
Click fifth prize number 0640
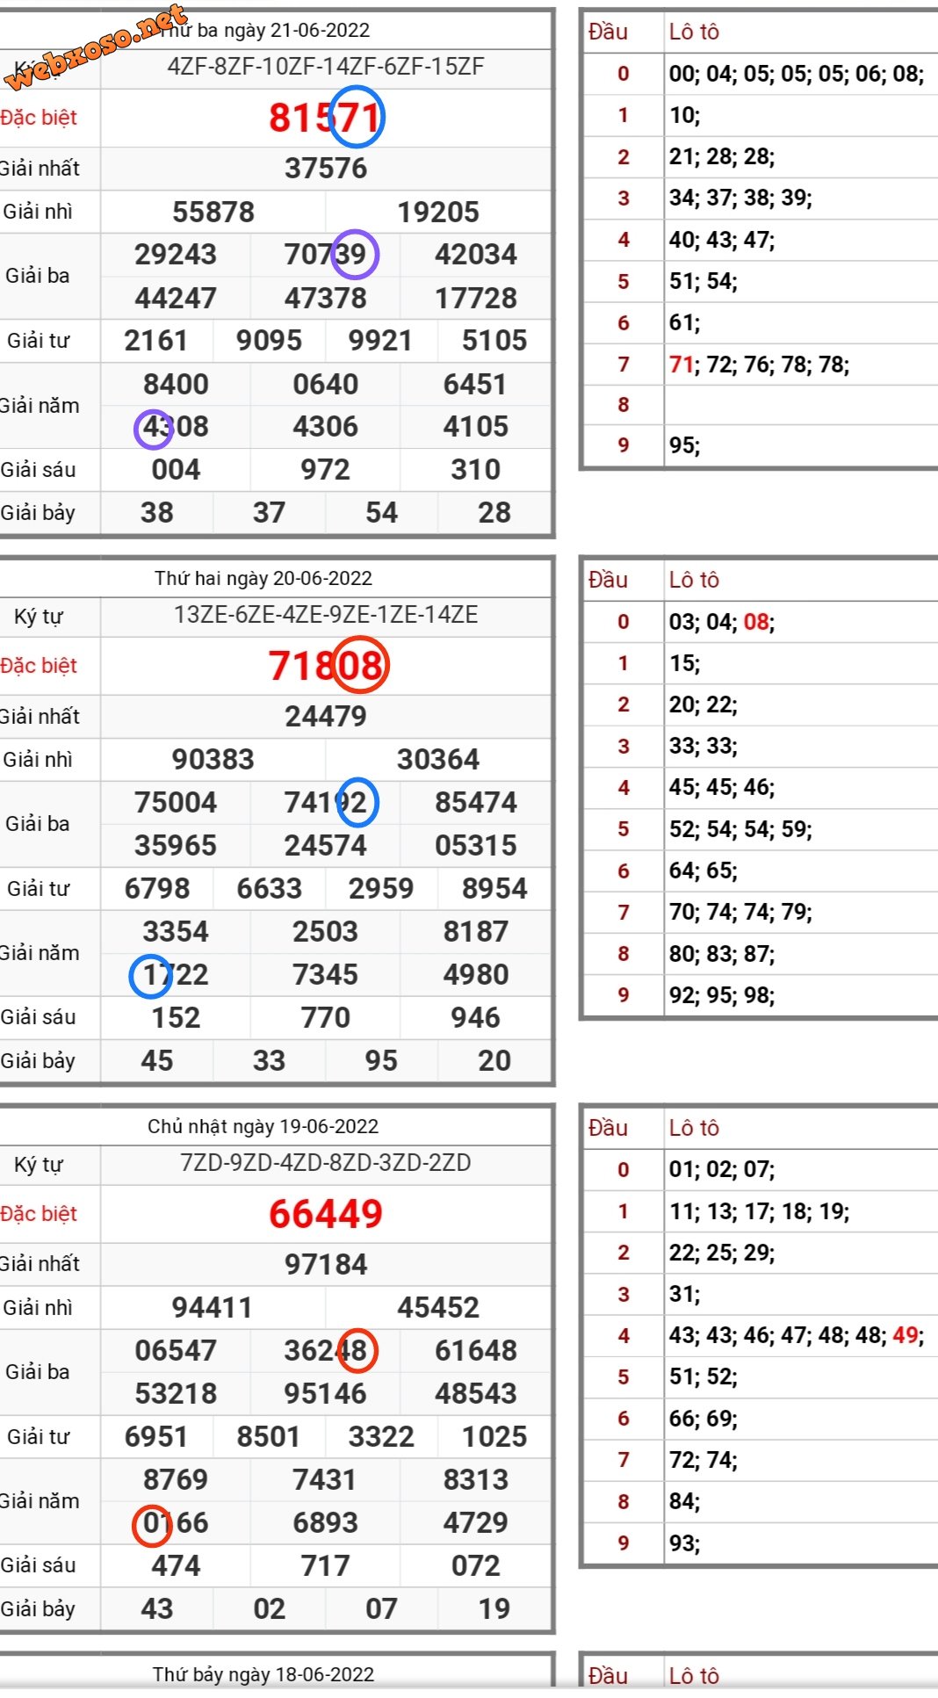(x=326, y=384)
